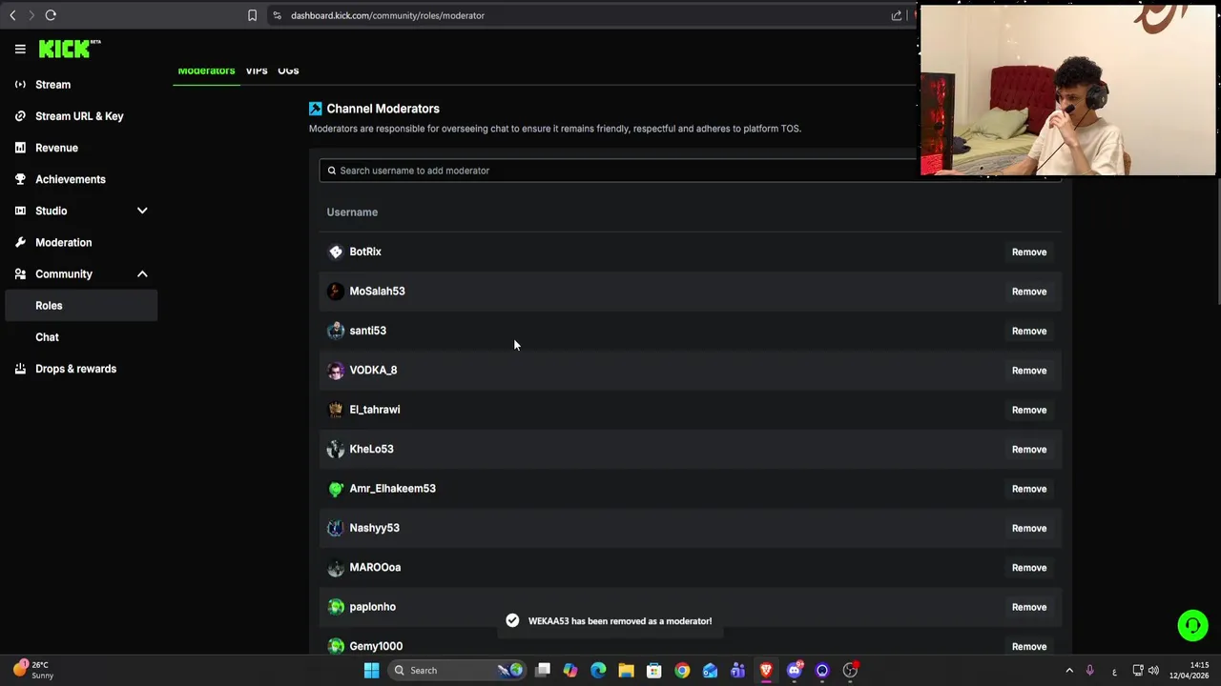Screen dimensions: 1221x686
Task: Expand the Studio menu chevron
Action: [x=142, y=211]
